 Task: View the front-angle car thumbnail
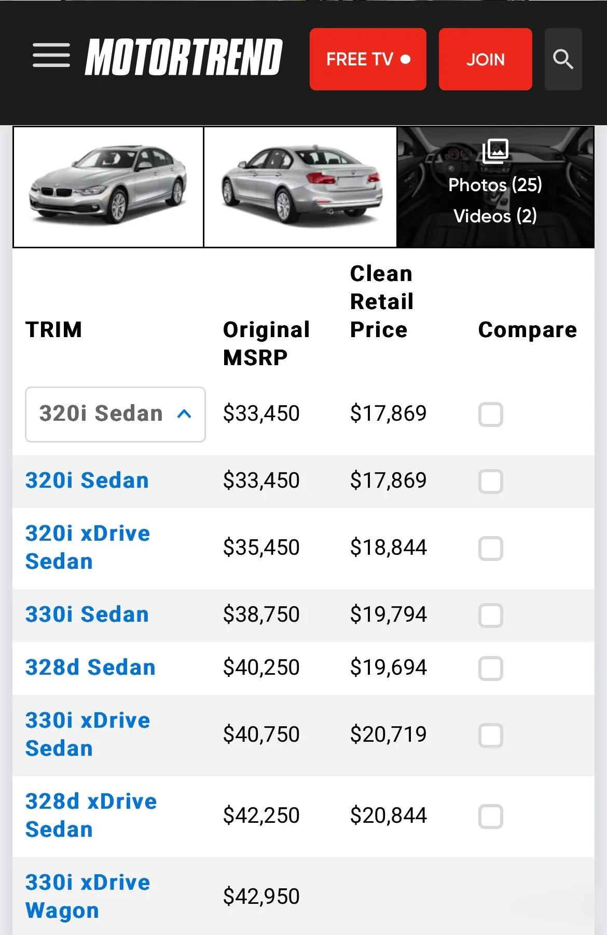pyautogui.click(x=108, y=187)
